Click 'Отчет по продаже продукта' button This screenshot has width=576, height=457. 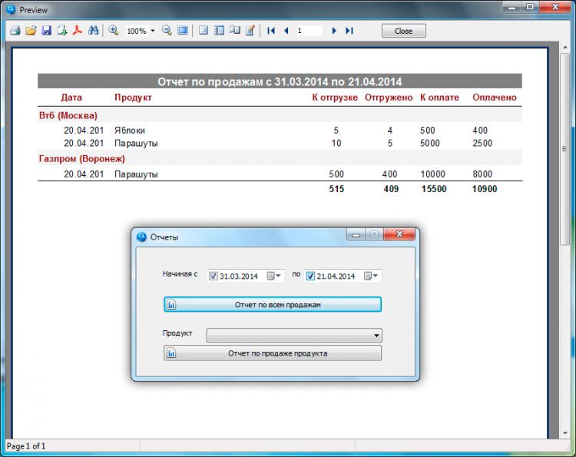pyautogui.click(x=273, y=353)
